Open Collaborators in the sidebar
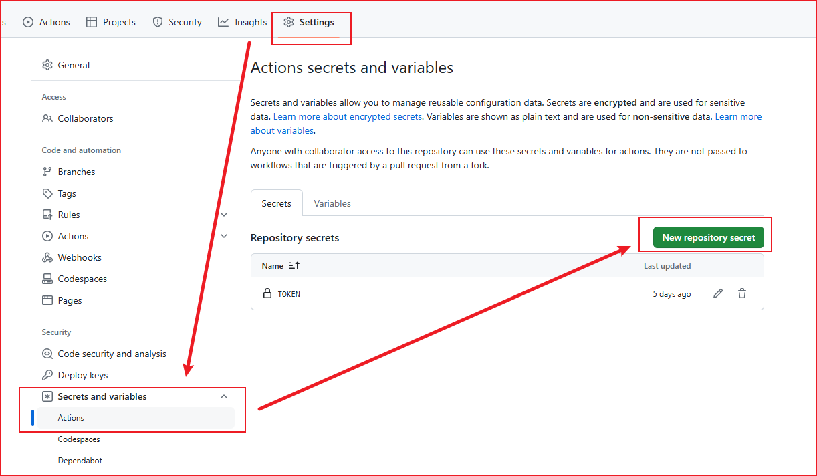The width and height of the screenshot is (817, 476). [x=85, y=118]
